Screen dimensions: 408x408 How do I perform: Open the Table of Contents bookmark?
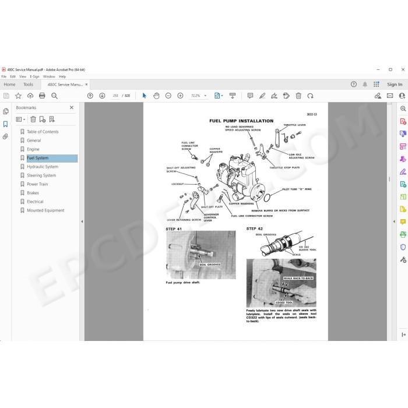click(43, 132)
